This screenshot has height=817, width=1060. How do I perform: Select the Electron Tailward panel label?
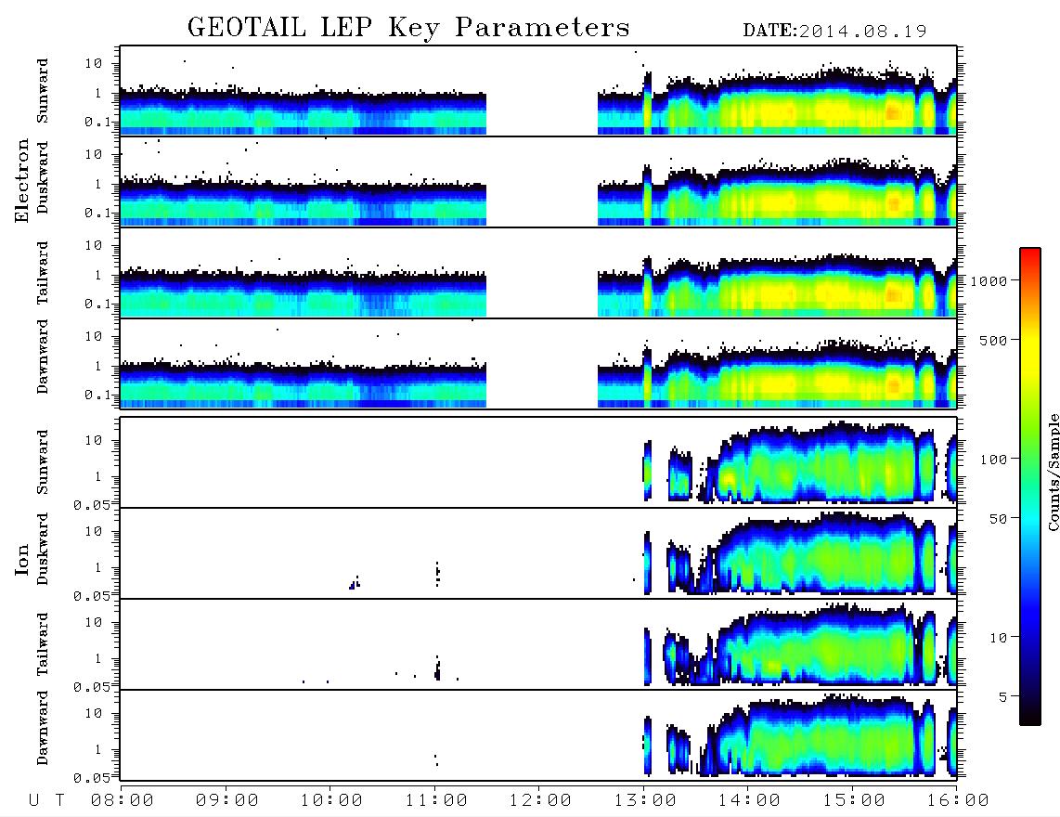click(43, 272)
